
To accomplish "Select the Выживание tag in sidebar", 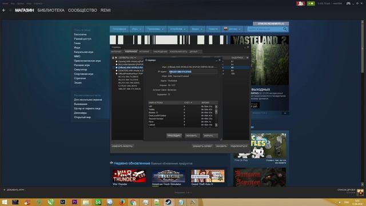I will [x=81, y=104].
